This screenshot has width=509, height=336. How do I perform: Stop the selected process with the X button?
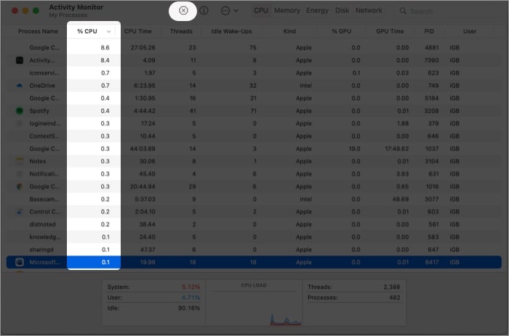click(183, 11)
